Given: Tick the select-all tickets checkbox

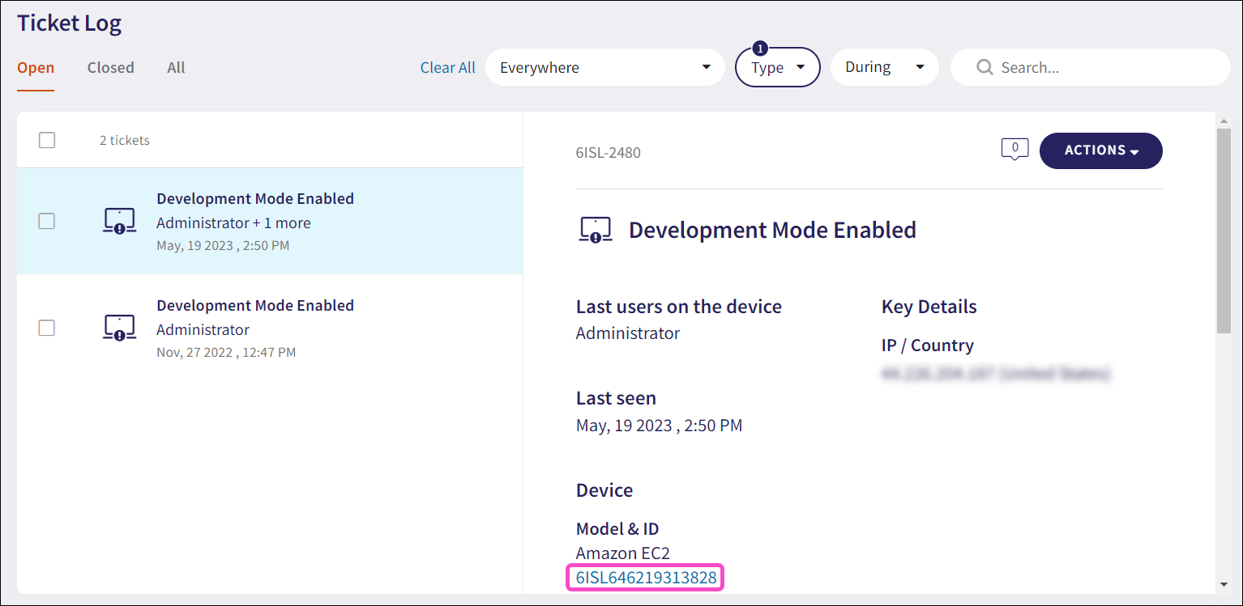Looking at the screenshot, I should click(x=47, y=140).
